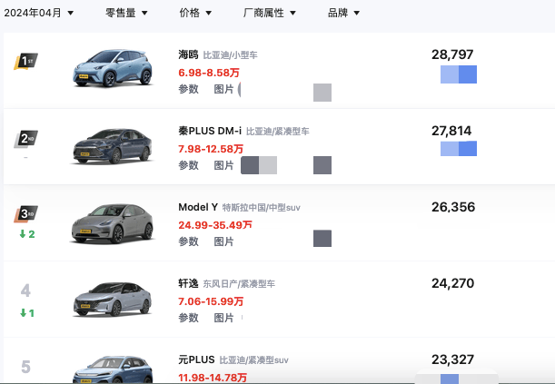Click the 海鸥 price 6.98-8.58万
The height and width of the screenshot is (384, 555).
click(209, 73)
